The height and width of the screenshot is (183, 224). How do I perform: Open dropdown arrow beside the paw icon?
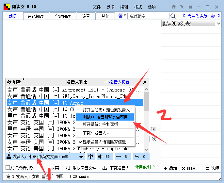(125, 15)
